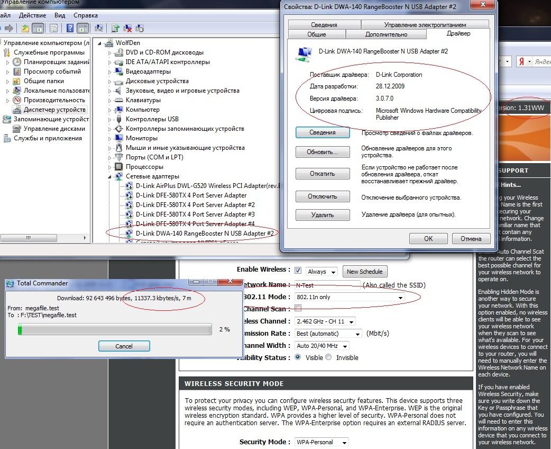The width and height of the screenshot is (551, 449).
Task: Click the Сведения driver details button
Action: tap(323, 132)
